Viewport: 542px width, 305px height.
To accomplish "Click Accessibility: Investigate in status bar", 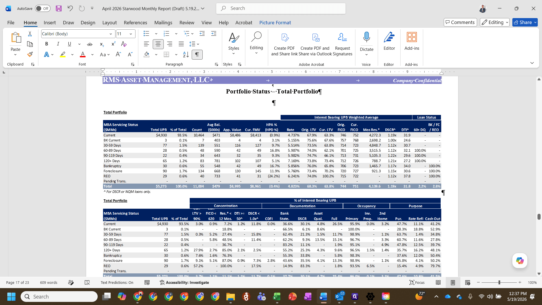I will [184, 282].
